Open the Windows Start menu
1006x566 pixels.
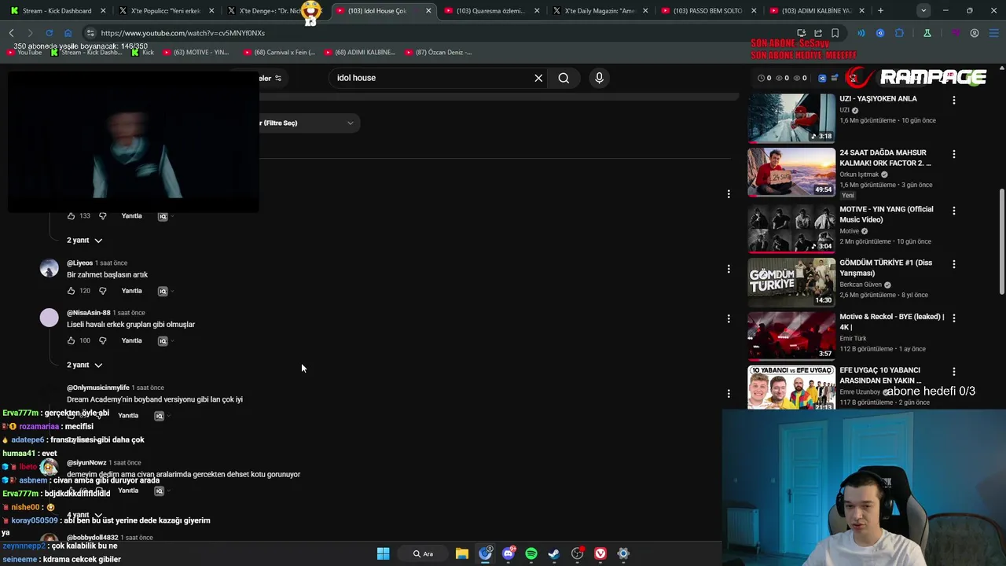[x=383, y=553]
